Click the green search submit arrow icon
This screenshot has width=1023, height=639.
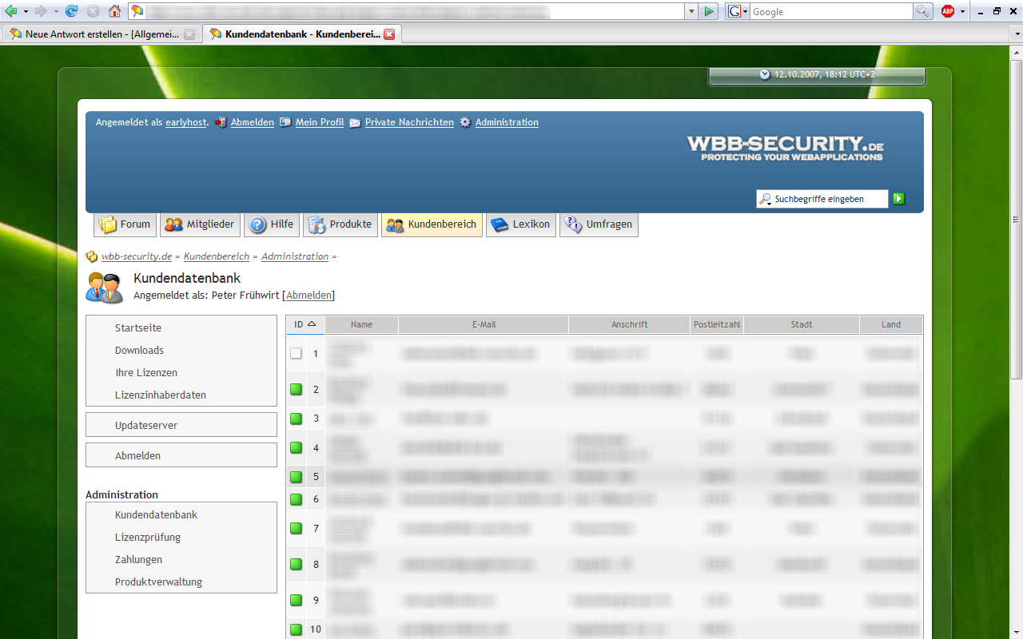tap(899, 199)
